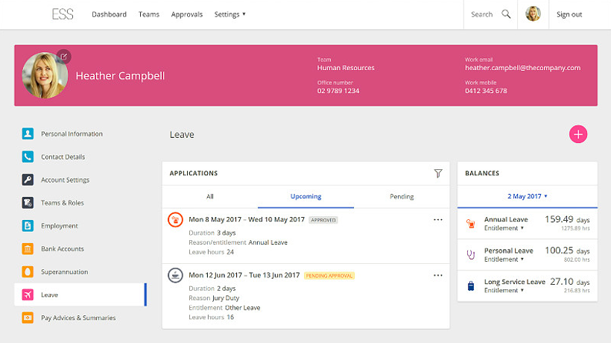Expand Personal Leave Entitlement dropdown
This screenshot has height=343, width=611.
(x=504, y=259)
